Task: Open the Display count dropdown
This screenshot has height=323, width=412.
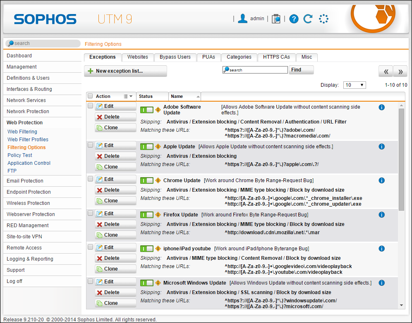Action: (x=355, y=85)
